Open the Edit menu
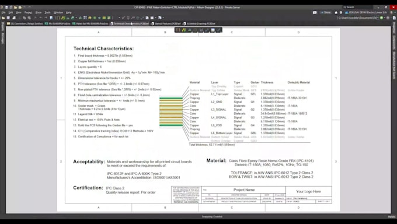The image size is (397, 224). [11, 12]
